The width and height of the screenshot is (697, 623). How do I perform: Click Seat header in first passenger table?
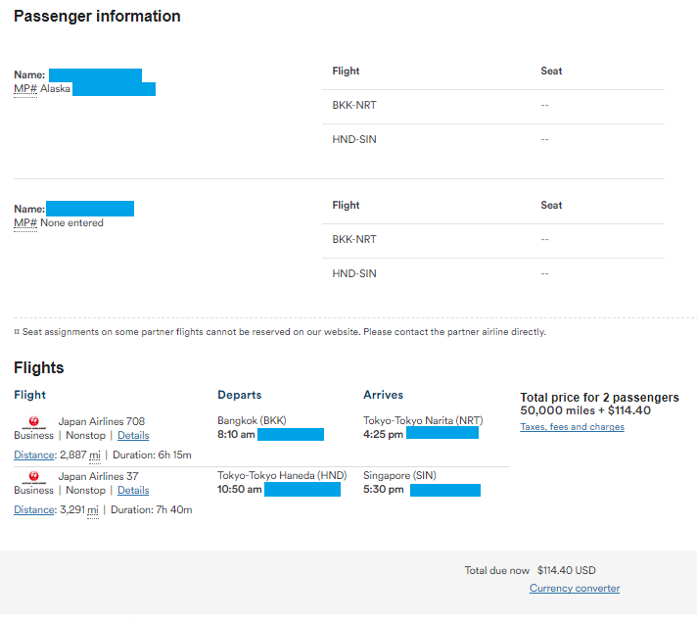pyautogui.click(x=551, y=72)
